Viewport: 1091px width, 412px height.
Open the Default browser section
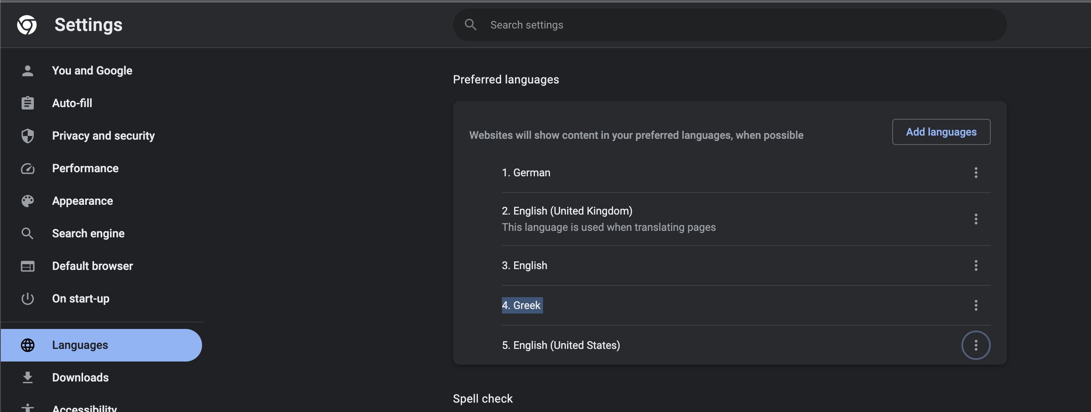[92, 265]
